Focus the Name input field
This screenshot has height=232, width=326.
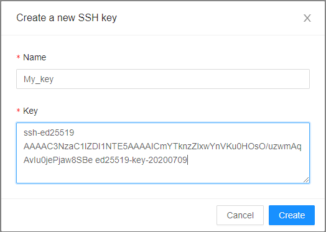tap(163, 79)
